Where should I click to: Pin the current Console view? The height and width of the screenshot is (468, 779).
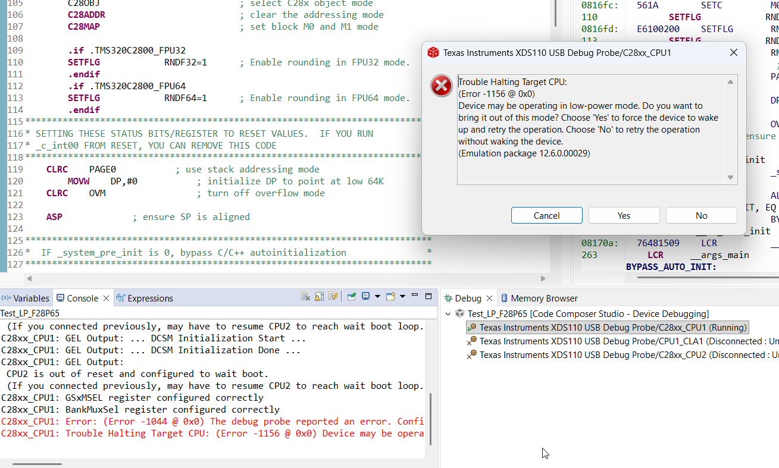[352, 296]
